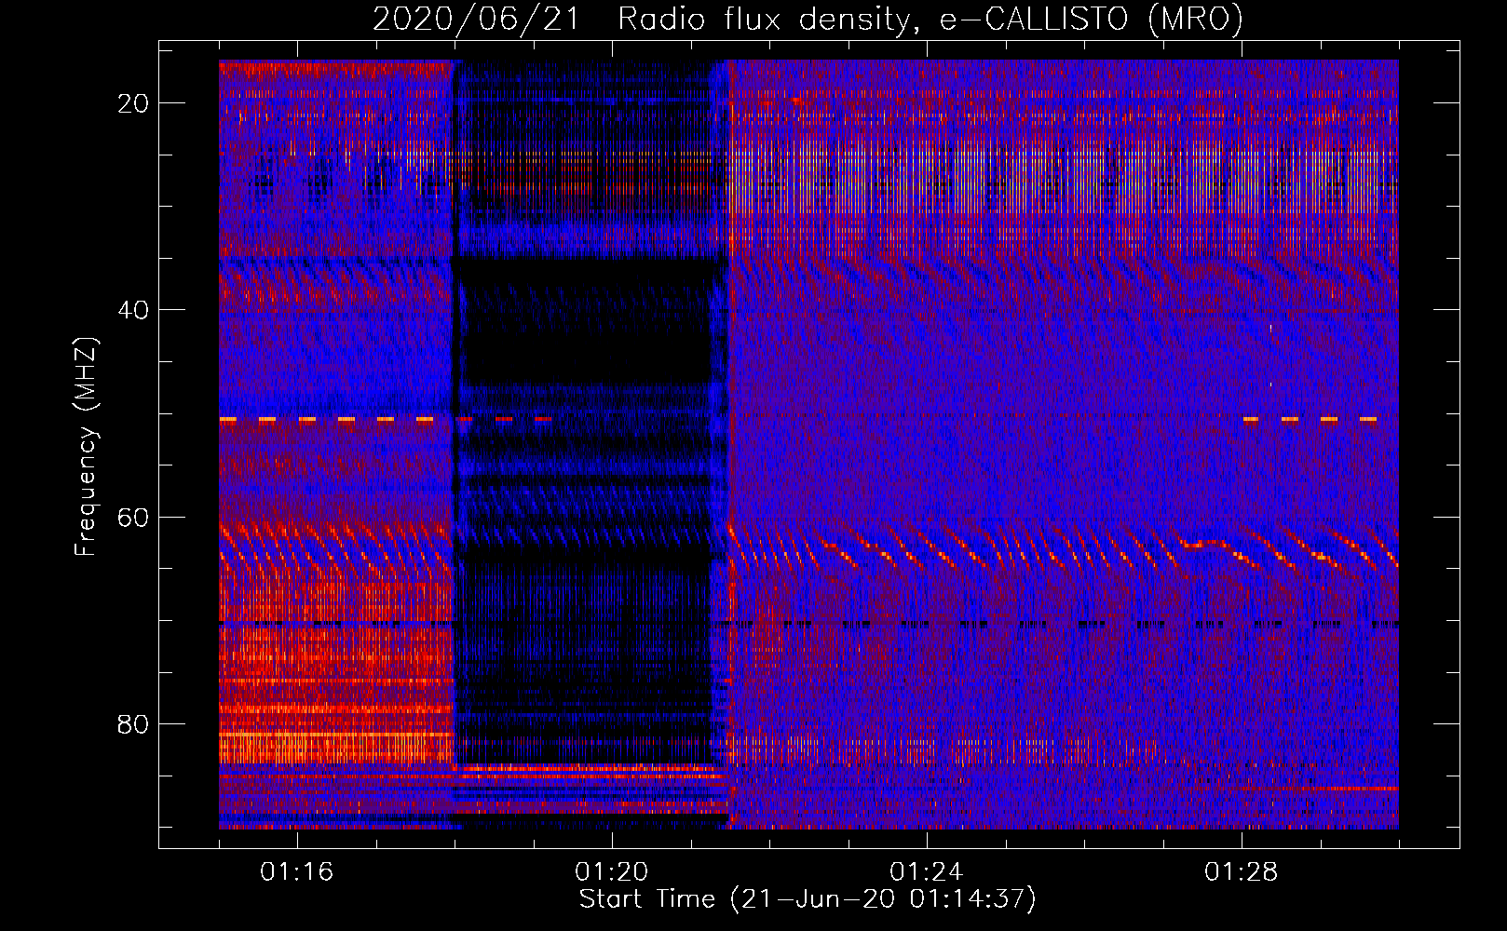This screenshot has height=931, width=1507.
Task: Click the '20' frequency tick label
Action: point(133,103)
